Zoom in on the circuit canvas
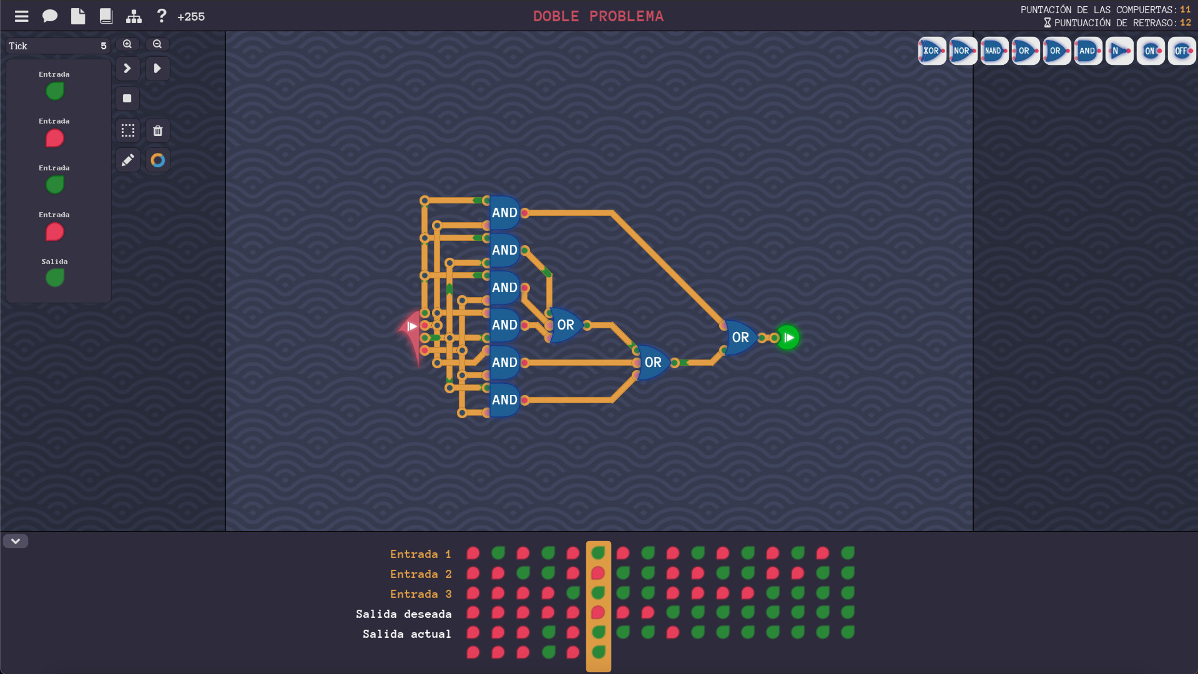 127,44
